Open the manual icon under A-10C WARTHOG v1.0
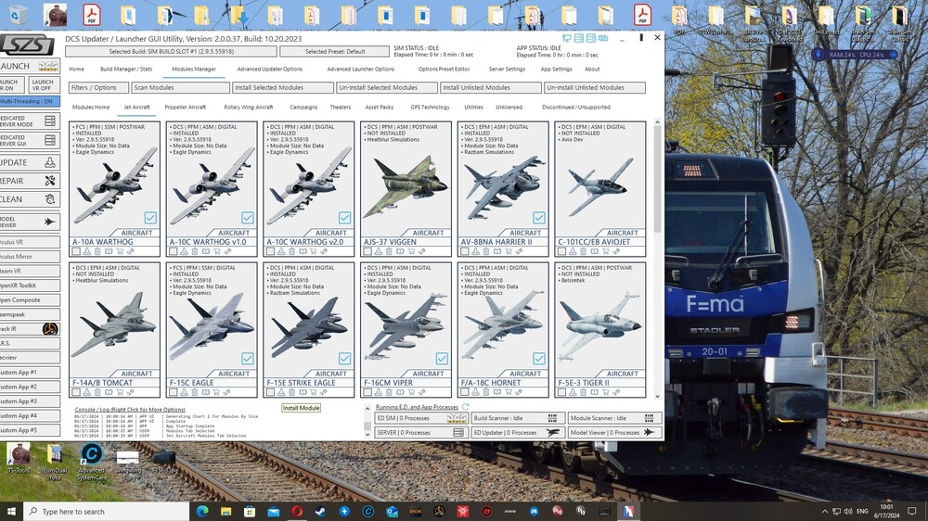Screen dimensions: 928x521 [x=205, y=251]
